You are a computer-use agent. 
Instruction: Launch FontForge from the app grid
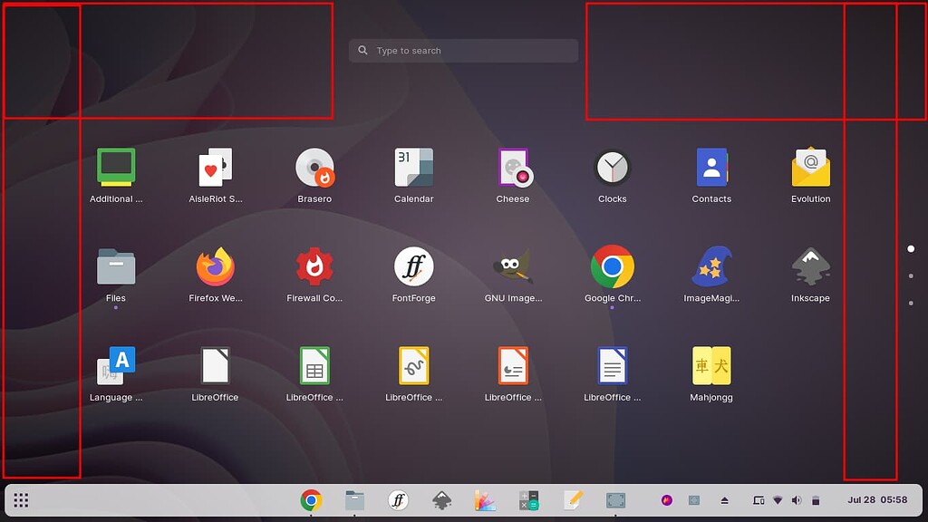(x=413, y=267)
